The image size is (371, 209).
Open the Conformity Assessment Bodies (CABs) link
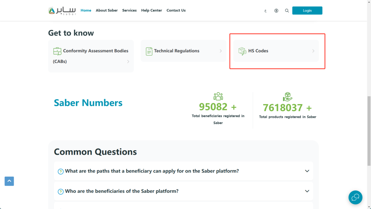(x=91, y=56)
